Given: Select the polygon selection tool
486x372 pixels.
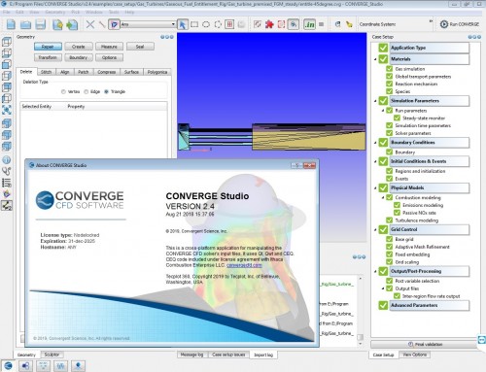Looking at the screenshot, I should pyautogui.click(x=218, y=24).
